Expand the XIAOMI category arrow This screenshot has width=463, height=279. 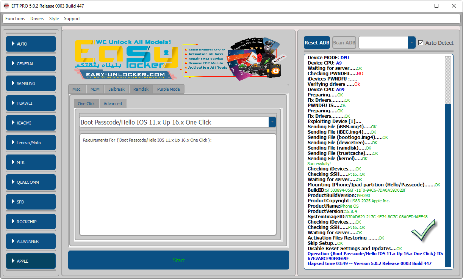[13, 123]
